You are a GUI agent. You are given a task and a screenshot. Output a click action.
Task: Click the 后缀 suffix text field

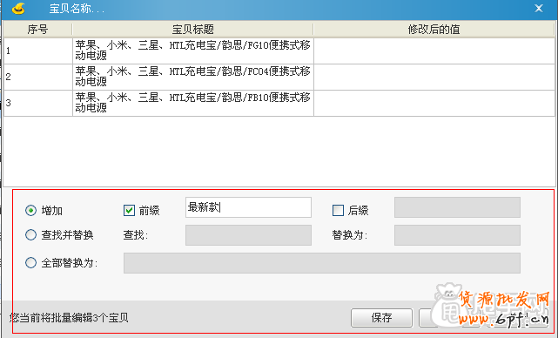tap(457, 207)
